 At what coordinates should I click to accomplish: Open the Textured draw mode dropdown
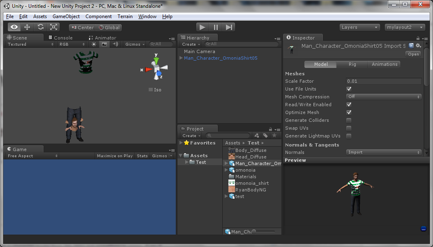point(30,44)
